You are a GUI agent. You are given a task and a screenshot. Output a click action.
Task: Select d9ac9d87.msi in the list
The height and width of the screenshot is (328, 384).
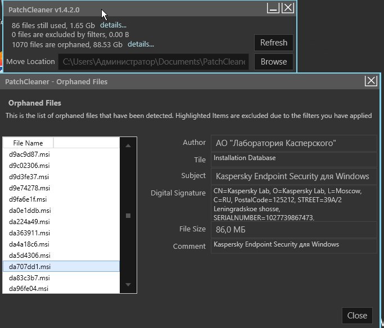pyautogui.click(x=61, y=154)
